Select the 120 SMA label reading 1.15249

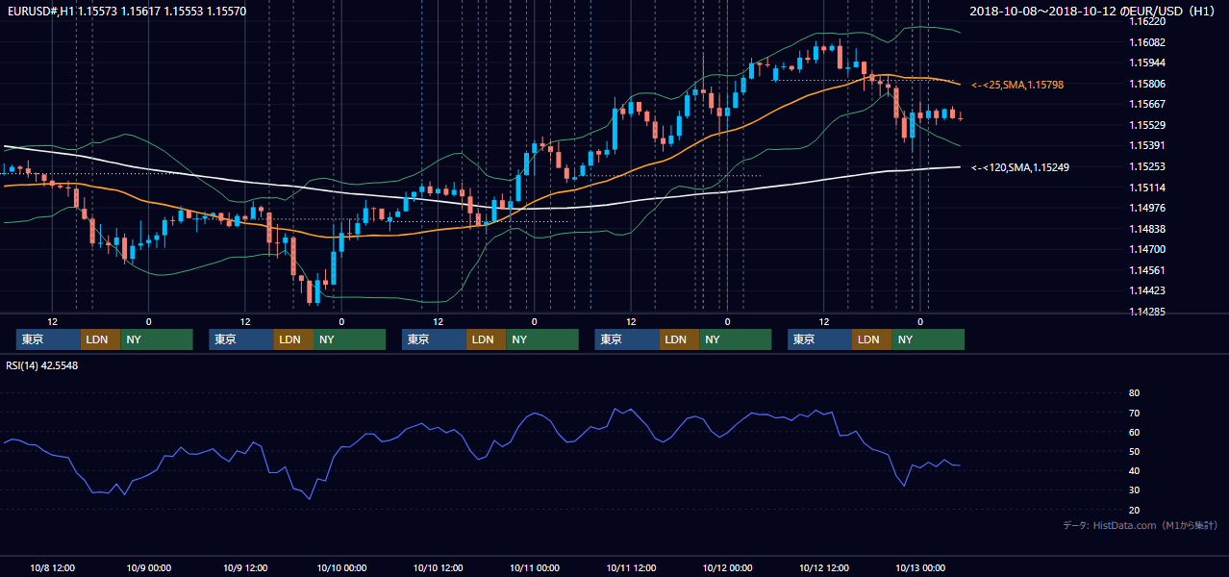1020,168
